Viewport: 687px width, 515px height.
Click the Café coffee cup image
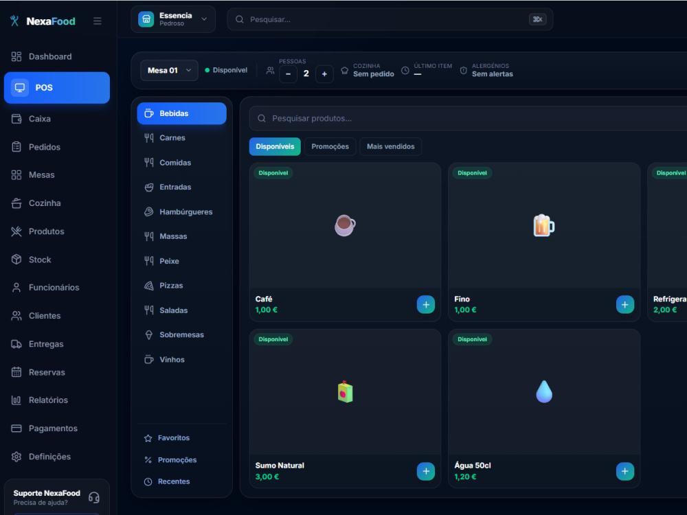345,225
